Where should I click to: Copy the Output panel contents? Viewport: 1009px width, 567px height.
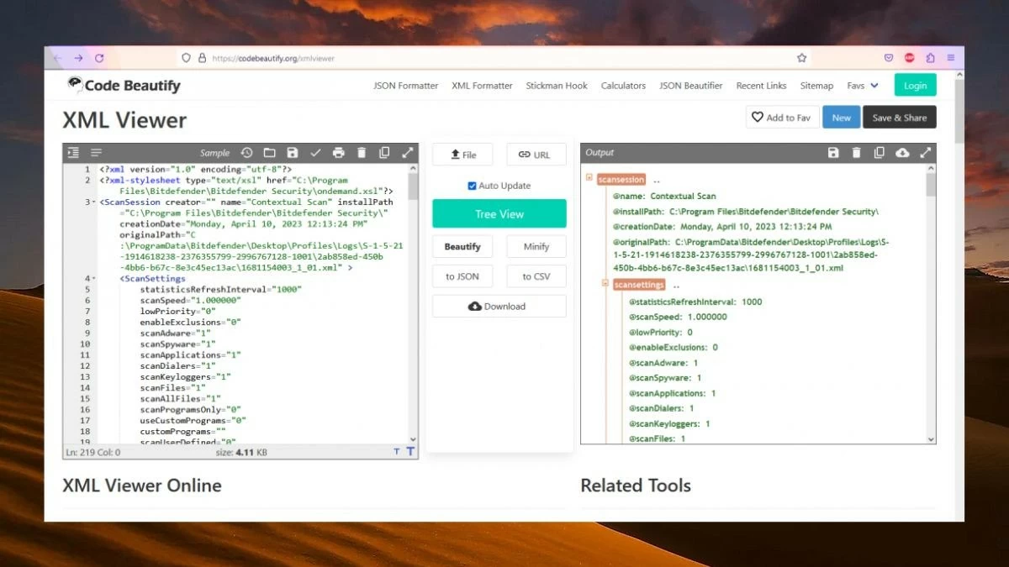(879, 152)
